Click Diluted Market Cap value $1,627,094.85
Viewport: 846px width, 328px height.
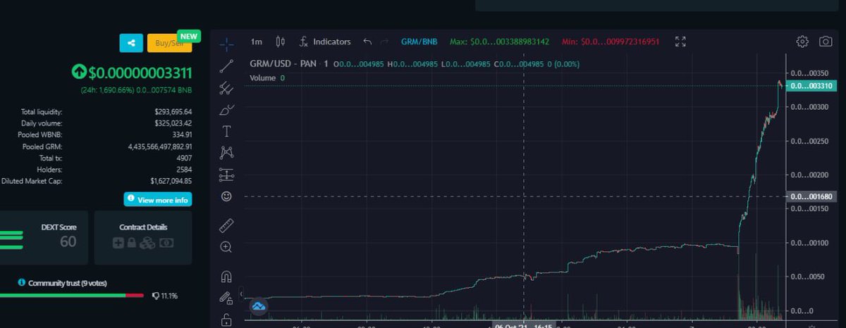(x=171, y=181)
